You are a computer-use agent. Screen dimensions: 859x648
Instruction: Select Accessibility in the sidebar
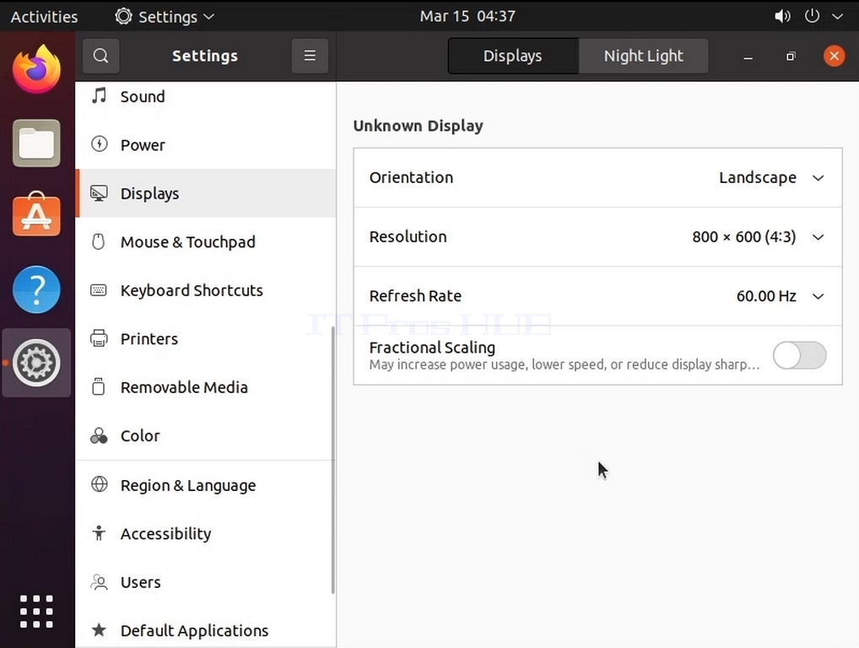(x=205, y=533)
